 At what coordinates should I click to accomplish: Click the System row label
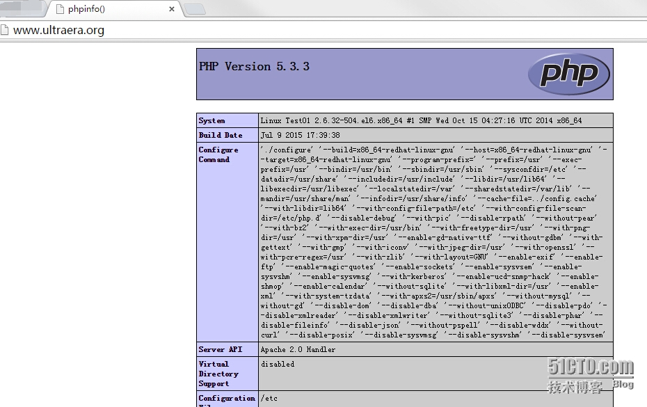tap(211, 120)
